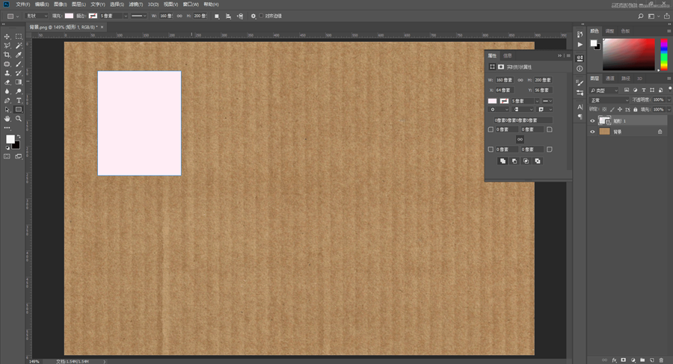Click the 矩形 1 layer thumbnail
The height and width of the screenshot is (364, 673).
click(604, 121)
